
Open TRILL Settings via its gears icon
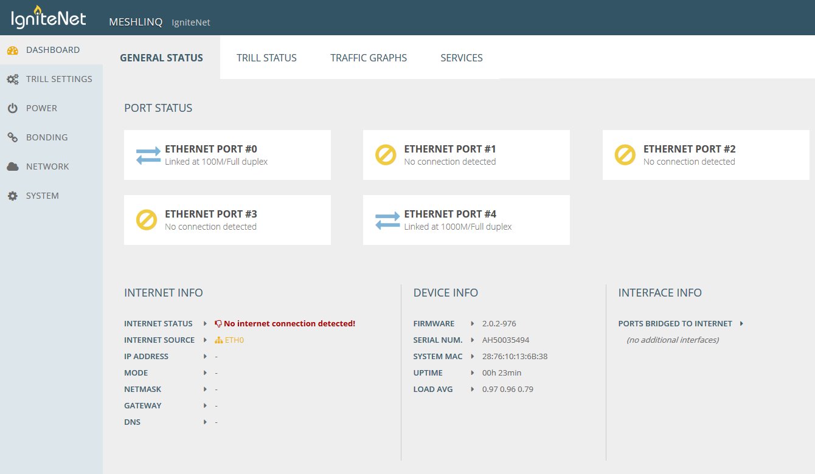[12, 79]
